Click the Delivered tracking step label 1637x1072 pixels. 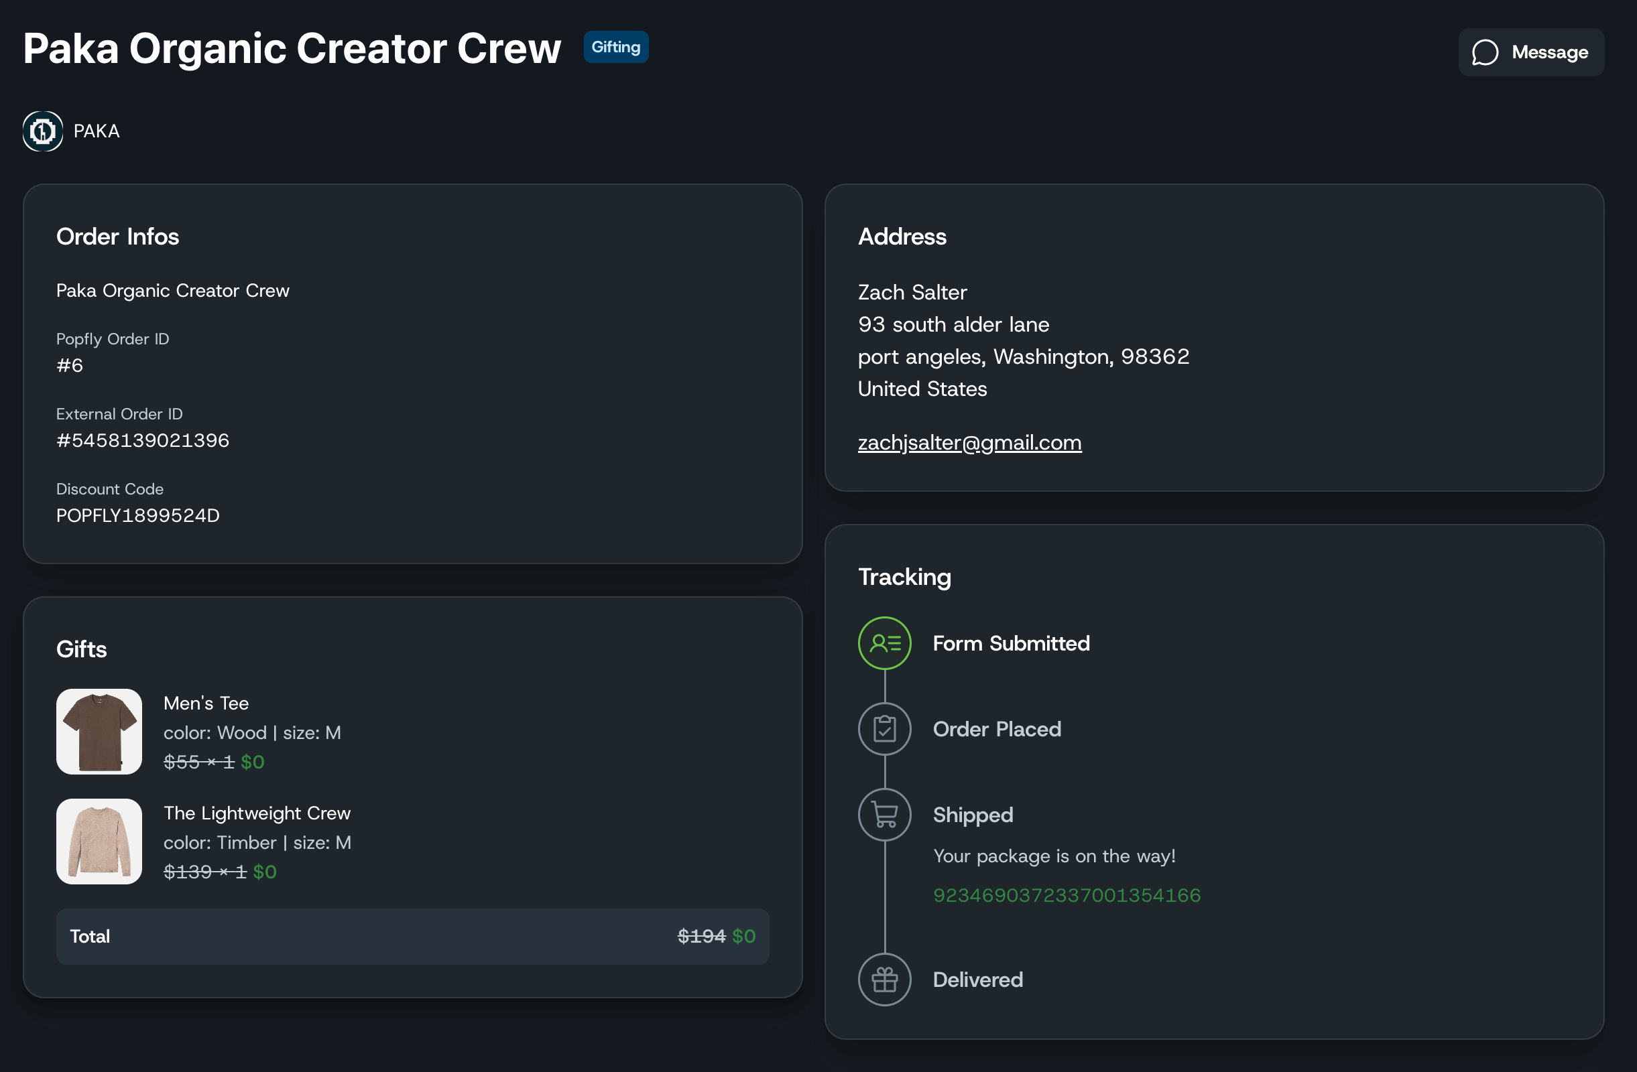(977, 979)
